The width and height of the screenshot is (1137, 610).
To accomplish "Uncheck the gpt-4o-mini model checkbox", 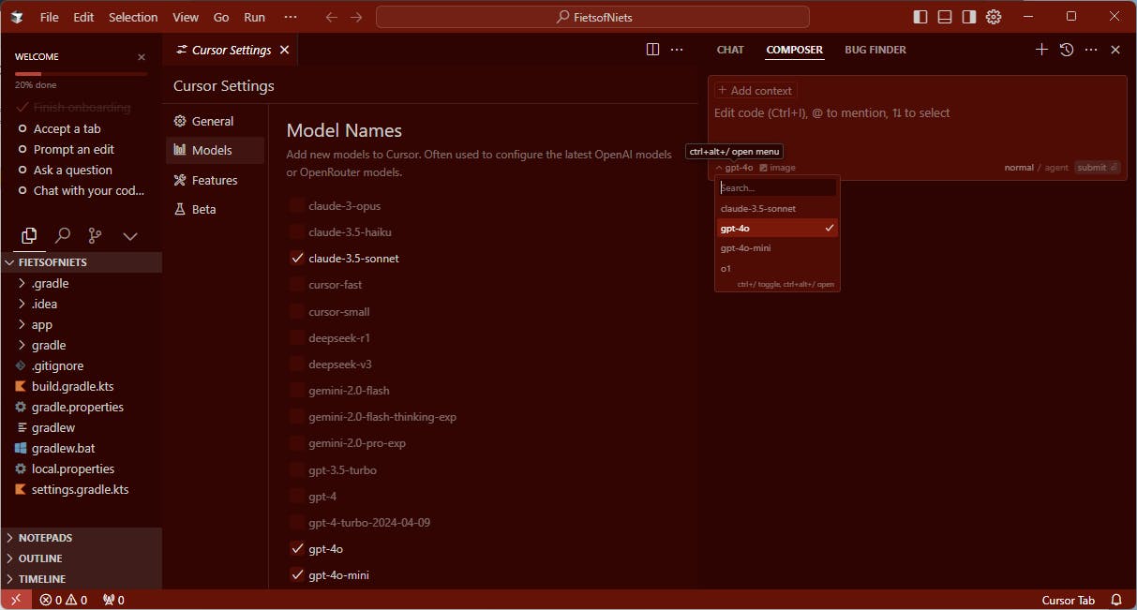I will pos(297,574).
